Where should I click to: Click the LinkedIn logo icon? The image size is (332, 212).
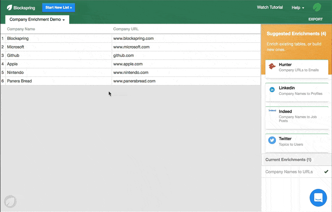click(x=272, y=89)
